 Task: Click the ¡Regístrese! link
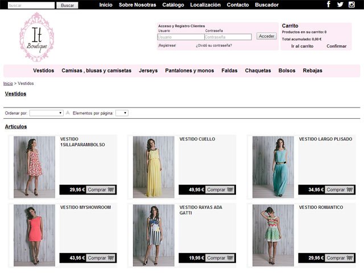(x=167, y=45)
